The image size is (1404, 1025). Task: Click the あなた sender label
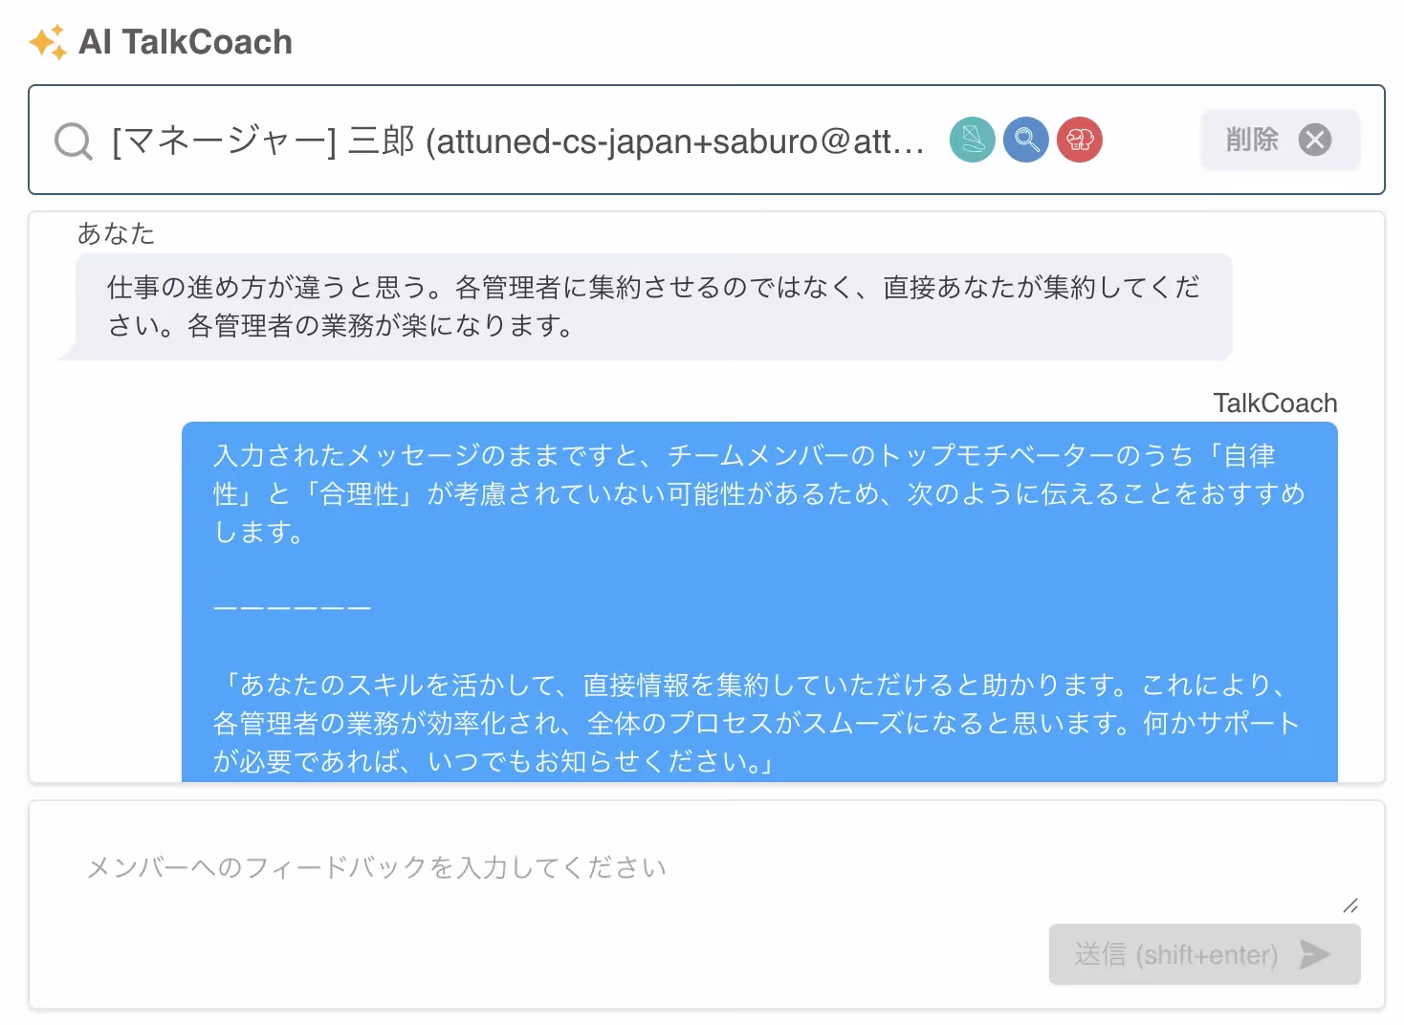click(x=117, y=232)
